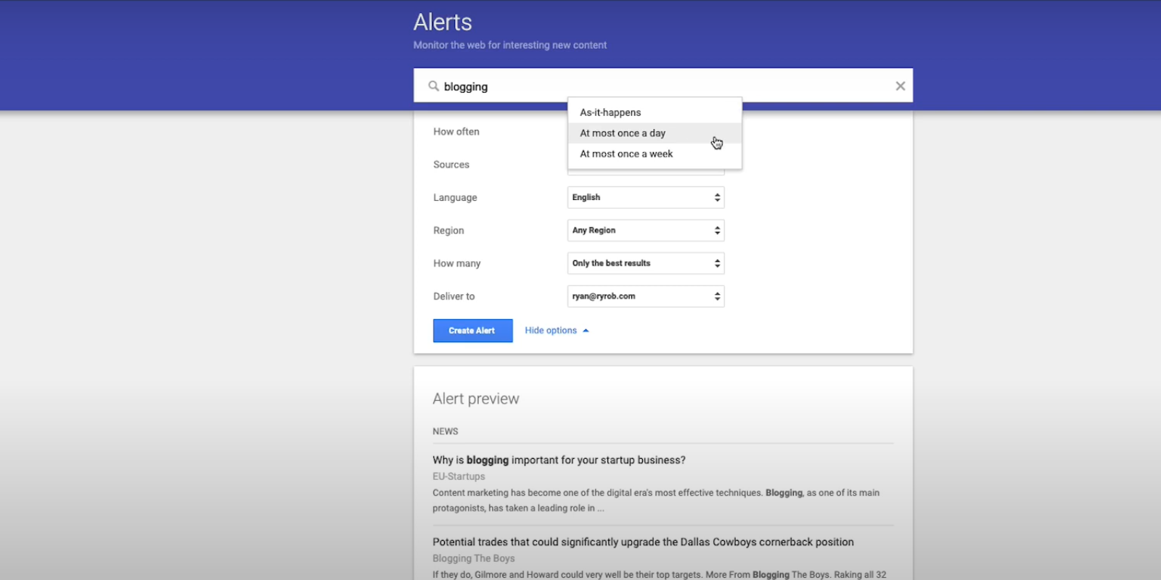Open the Dallas Cowboys cornerback article
The width and height of the screenshot is (1161, 580).
tap(643, 542)
